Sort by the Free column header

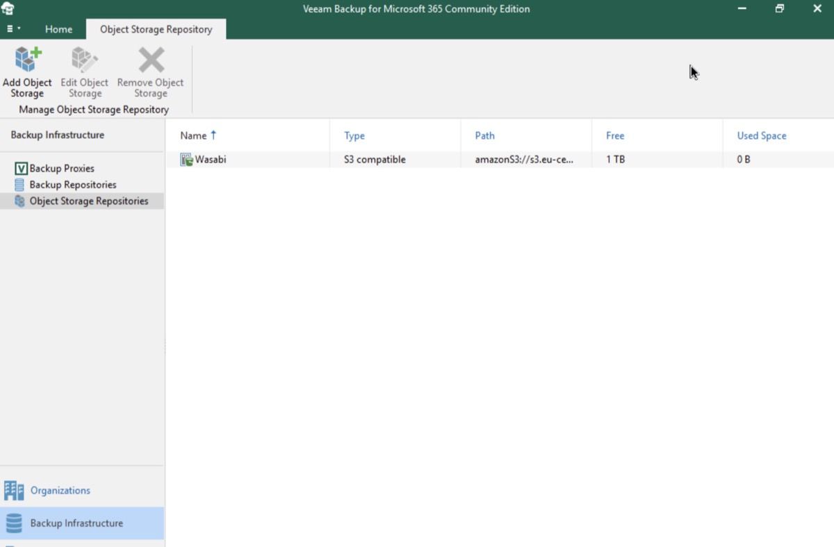657,135
